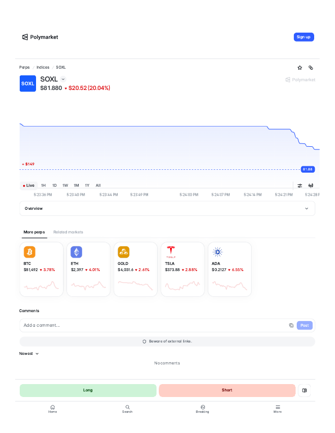Switch to the Related markets tab
335x433 pixels.
pyautogui.click(x=68, y=232)
